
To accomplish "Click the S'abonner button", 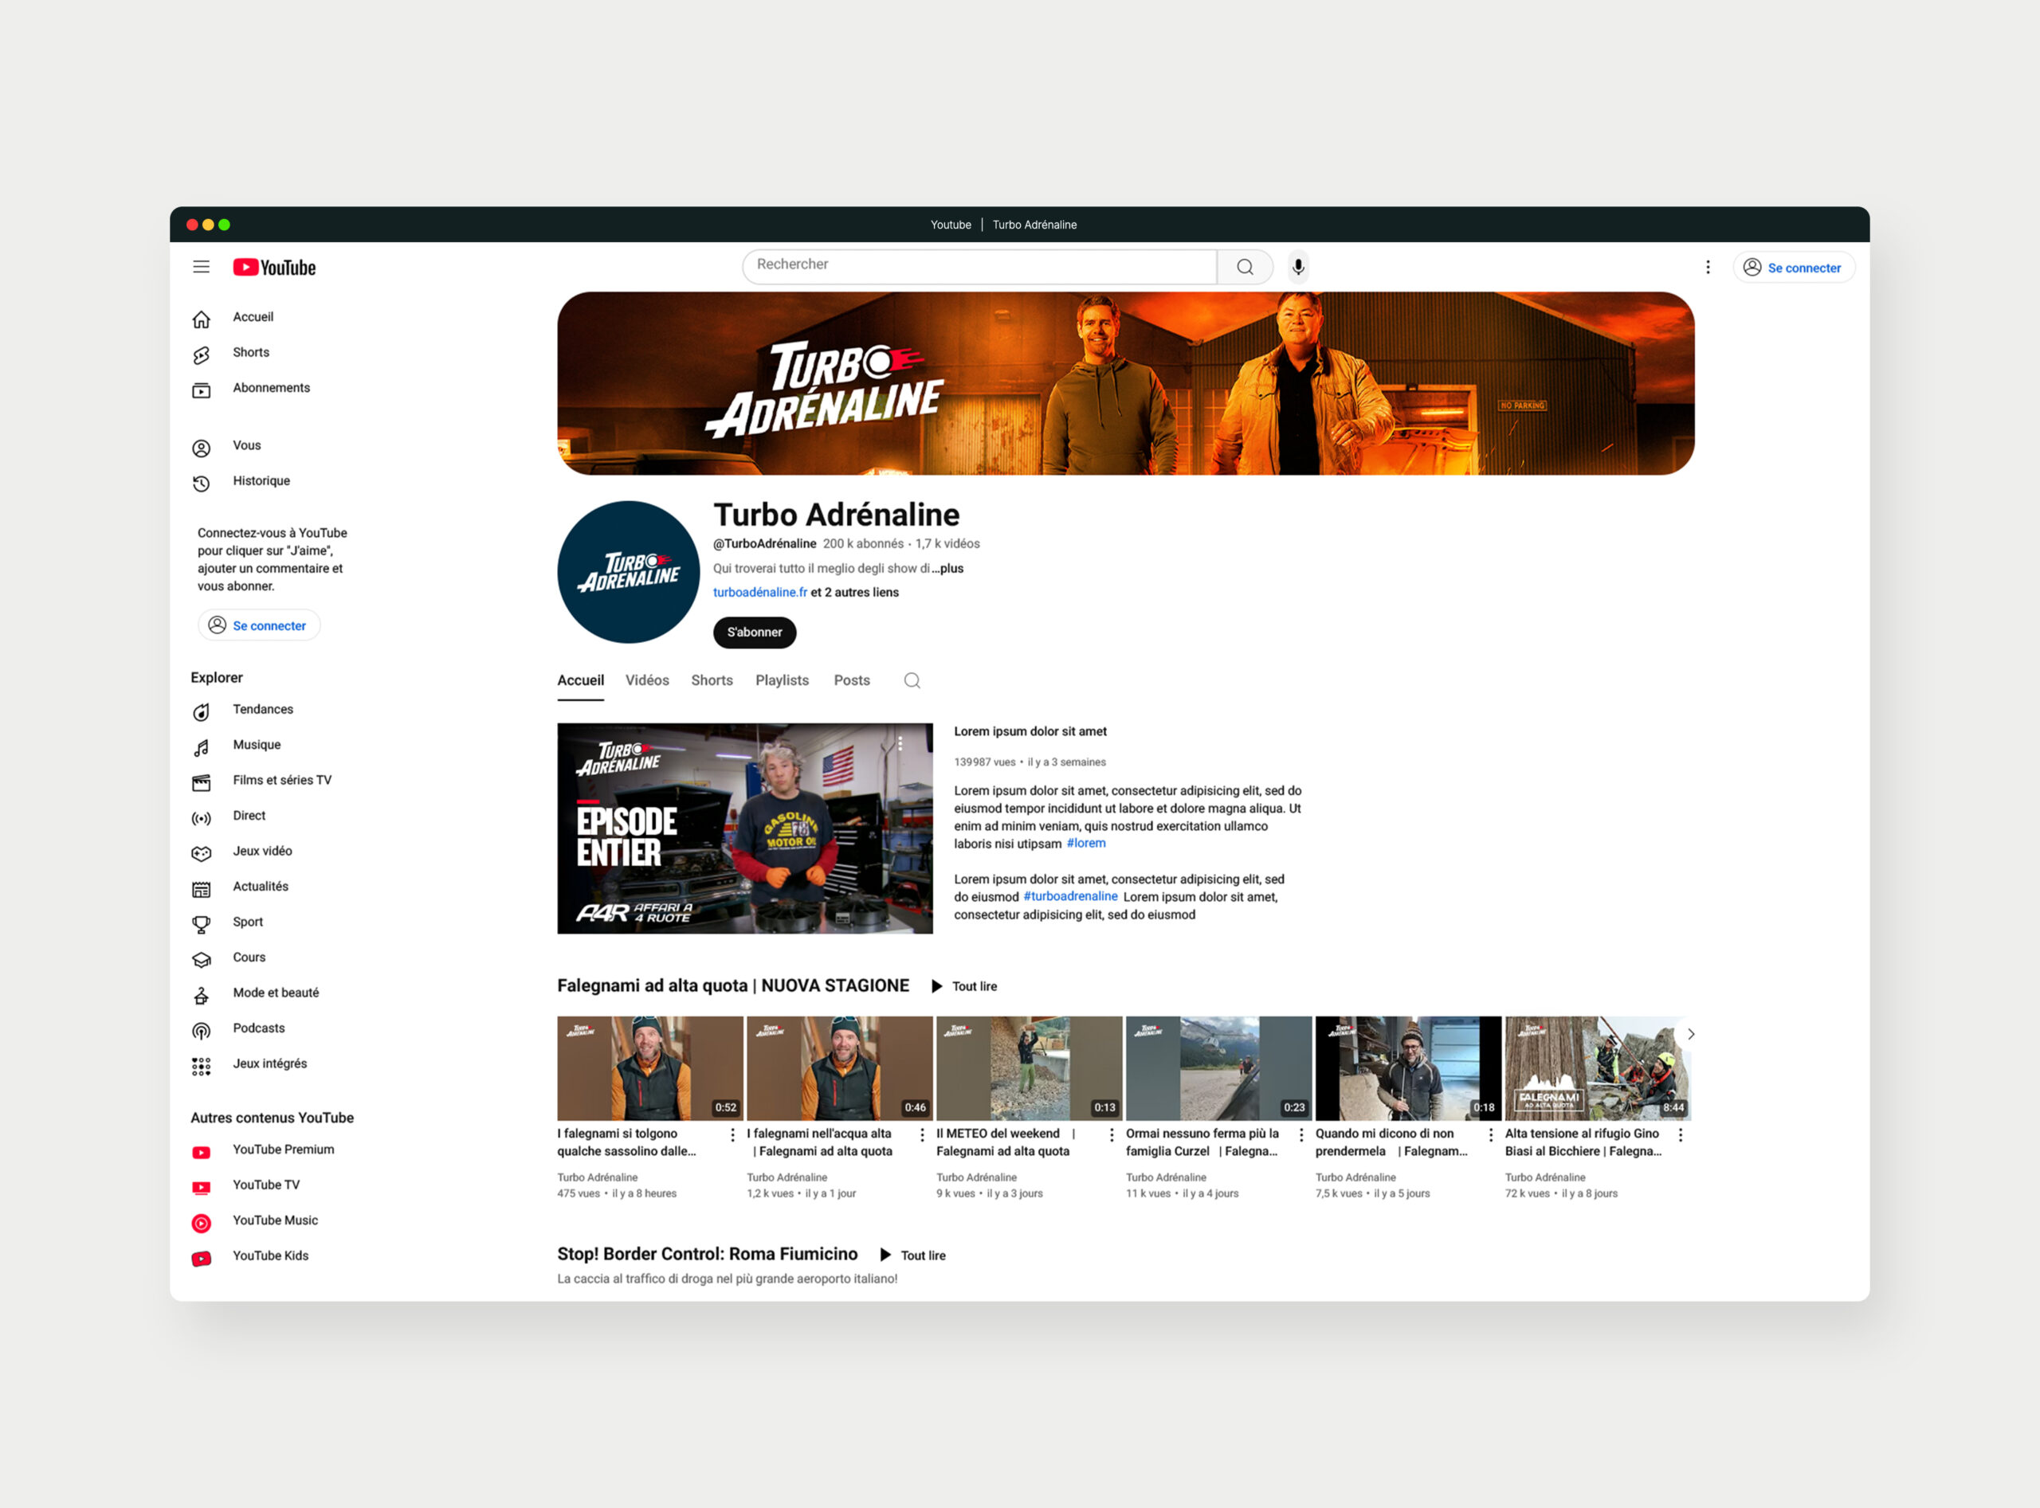I will [x=755, y=633].
